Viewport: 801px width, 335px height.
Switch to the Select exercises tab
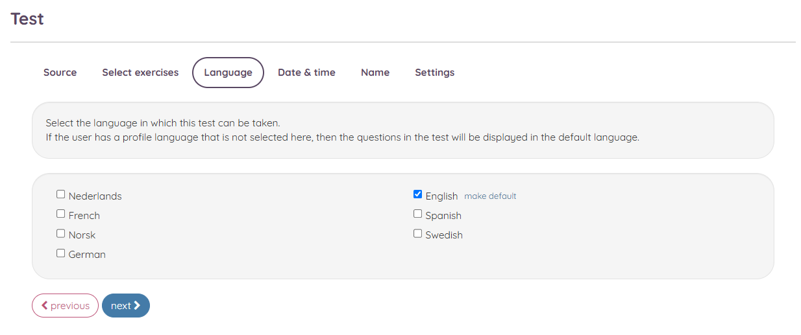click(x=140, y=73)
